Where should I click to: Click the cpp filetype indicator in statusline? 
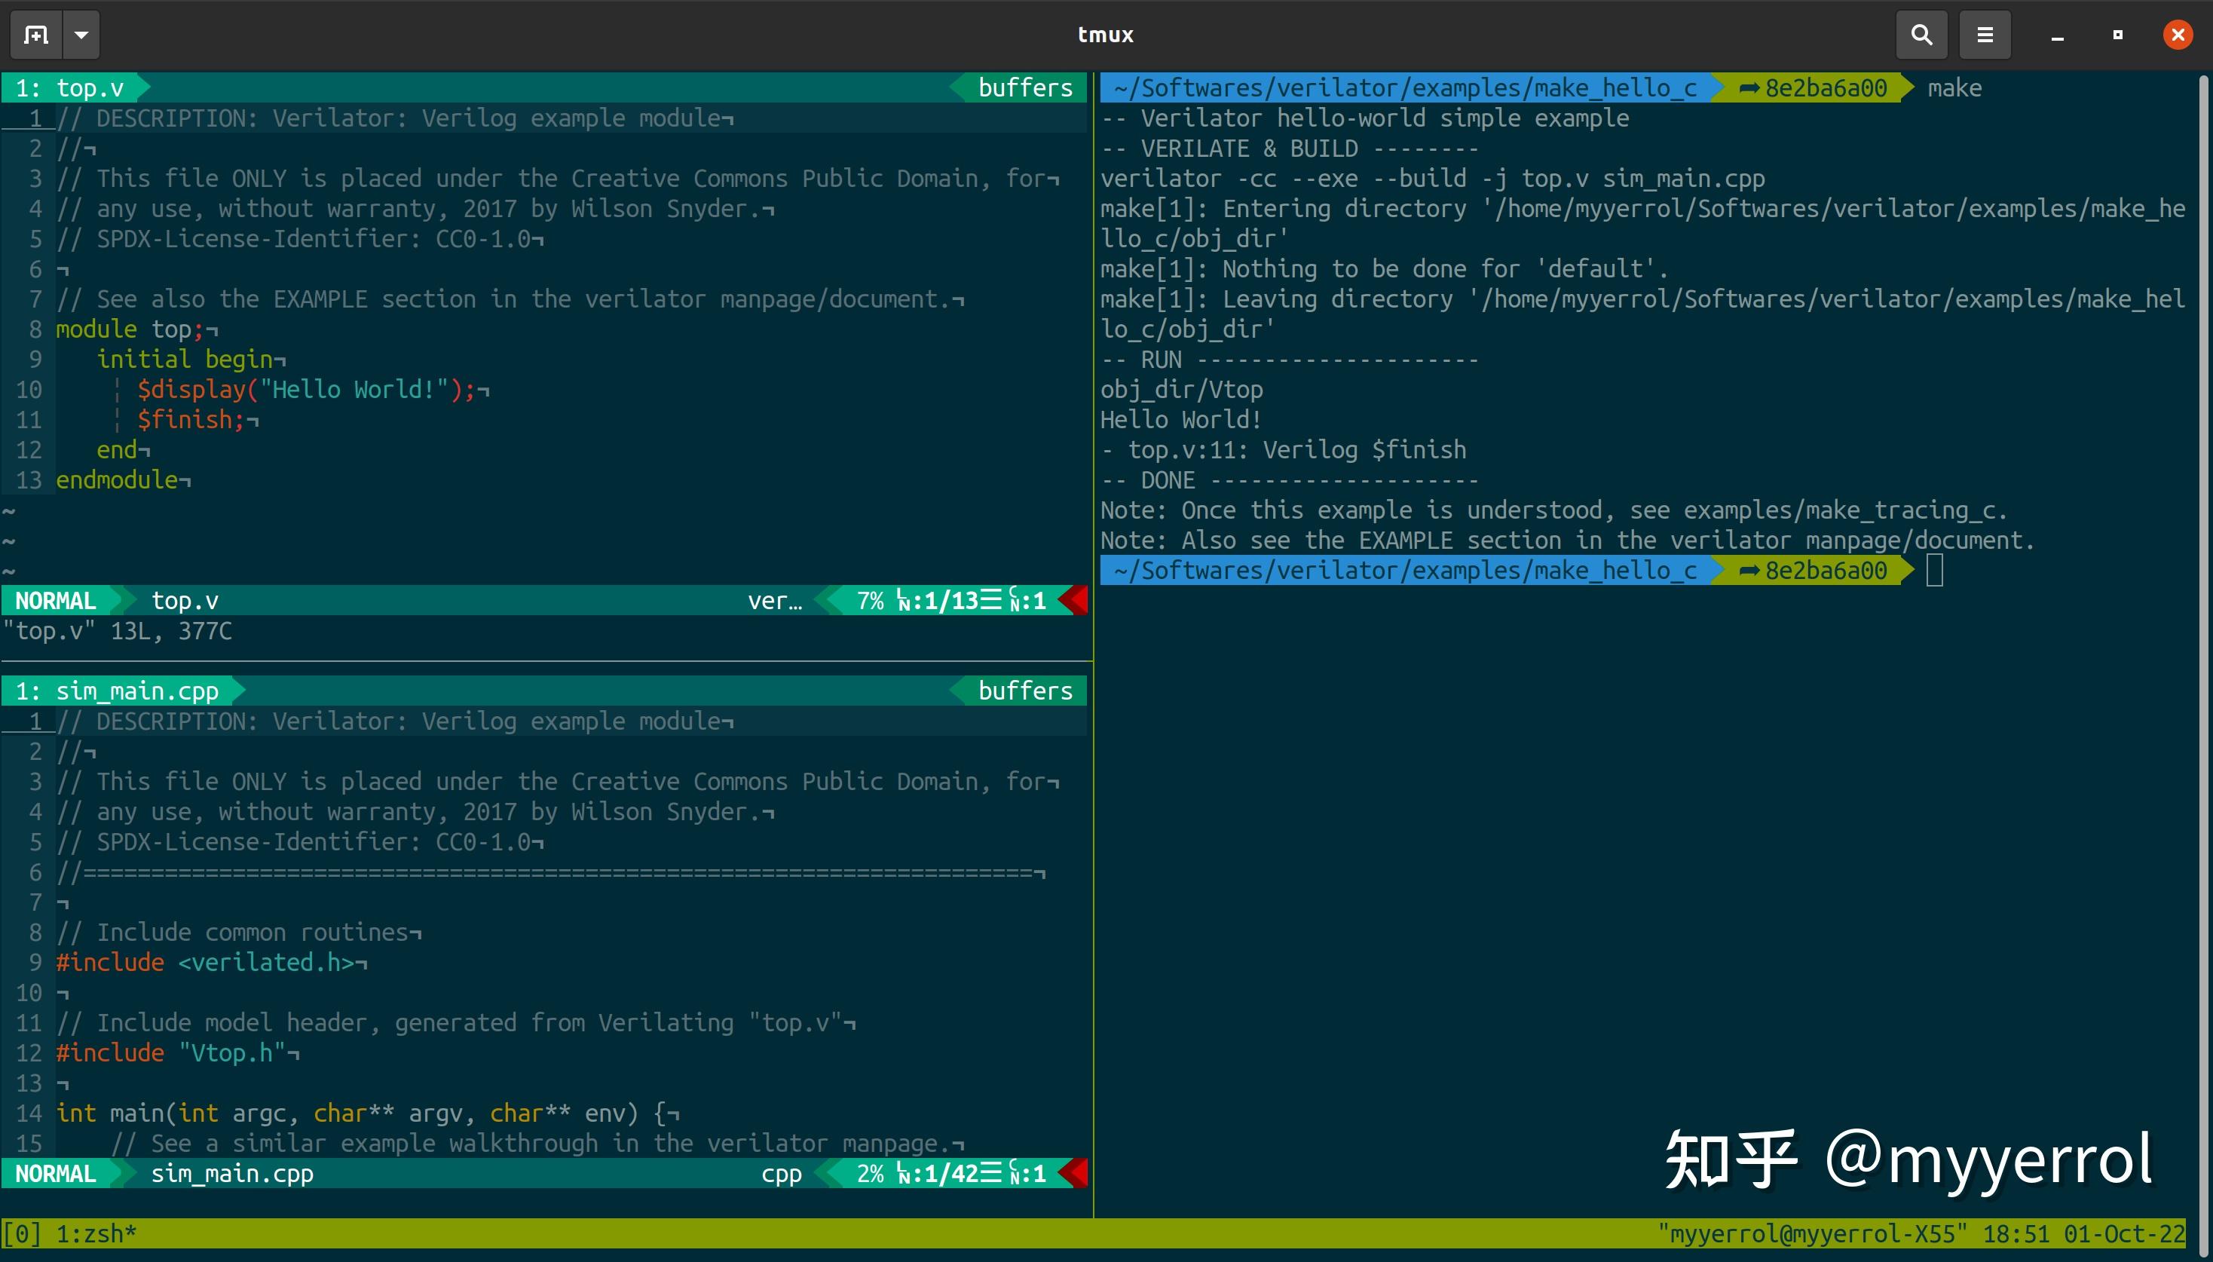click(x=781, y=1174)
